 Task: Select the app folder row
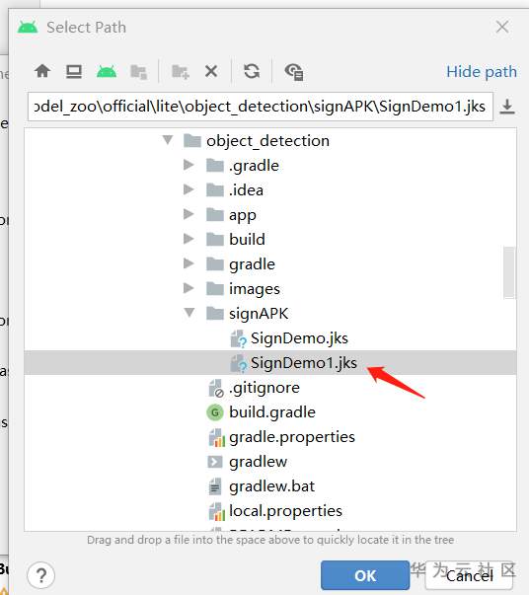click(270, 215)
